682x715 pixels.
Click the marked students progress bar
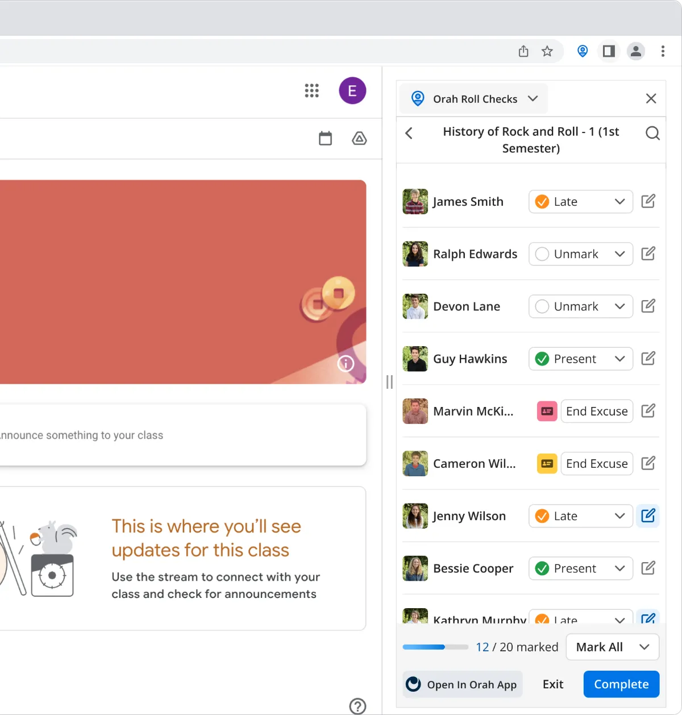435,647
